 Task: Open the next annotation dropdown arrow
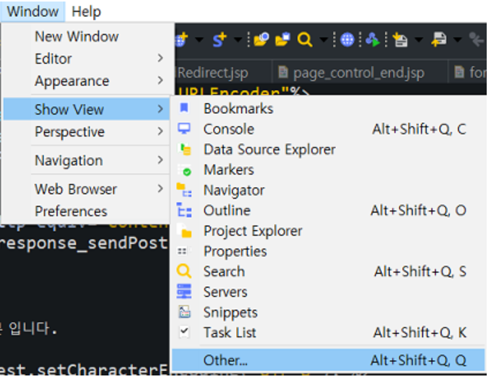pos(419,40)
